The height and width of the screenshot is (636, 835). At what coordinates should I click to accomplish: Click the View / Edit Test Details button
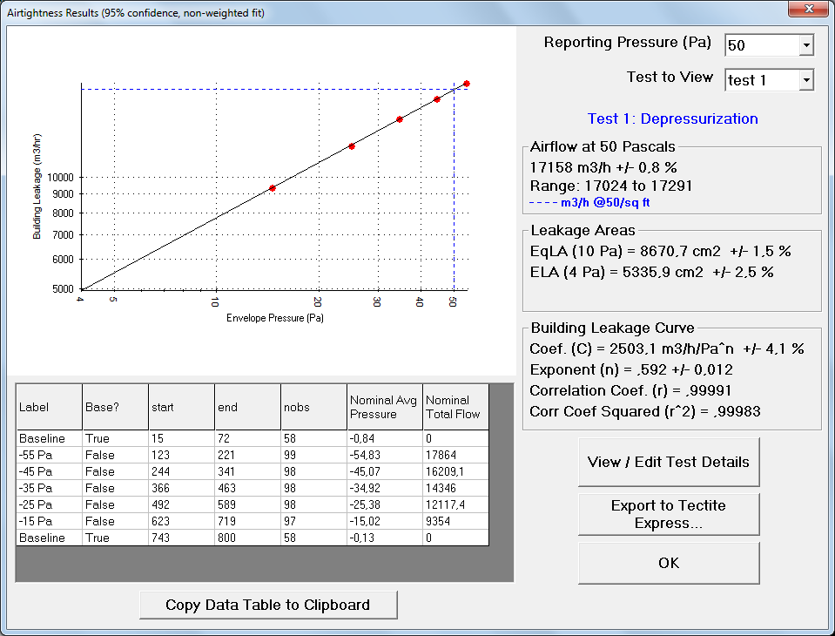[669, 462]
